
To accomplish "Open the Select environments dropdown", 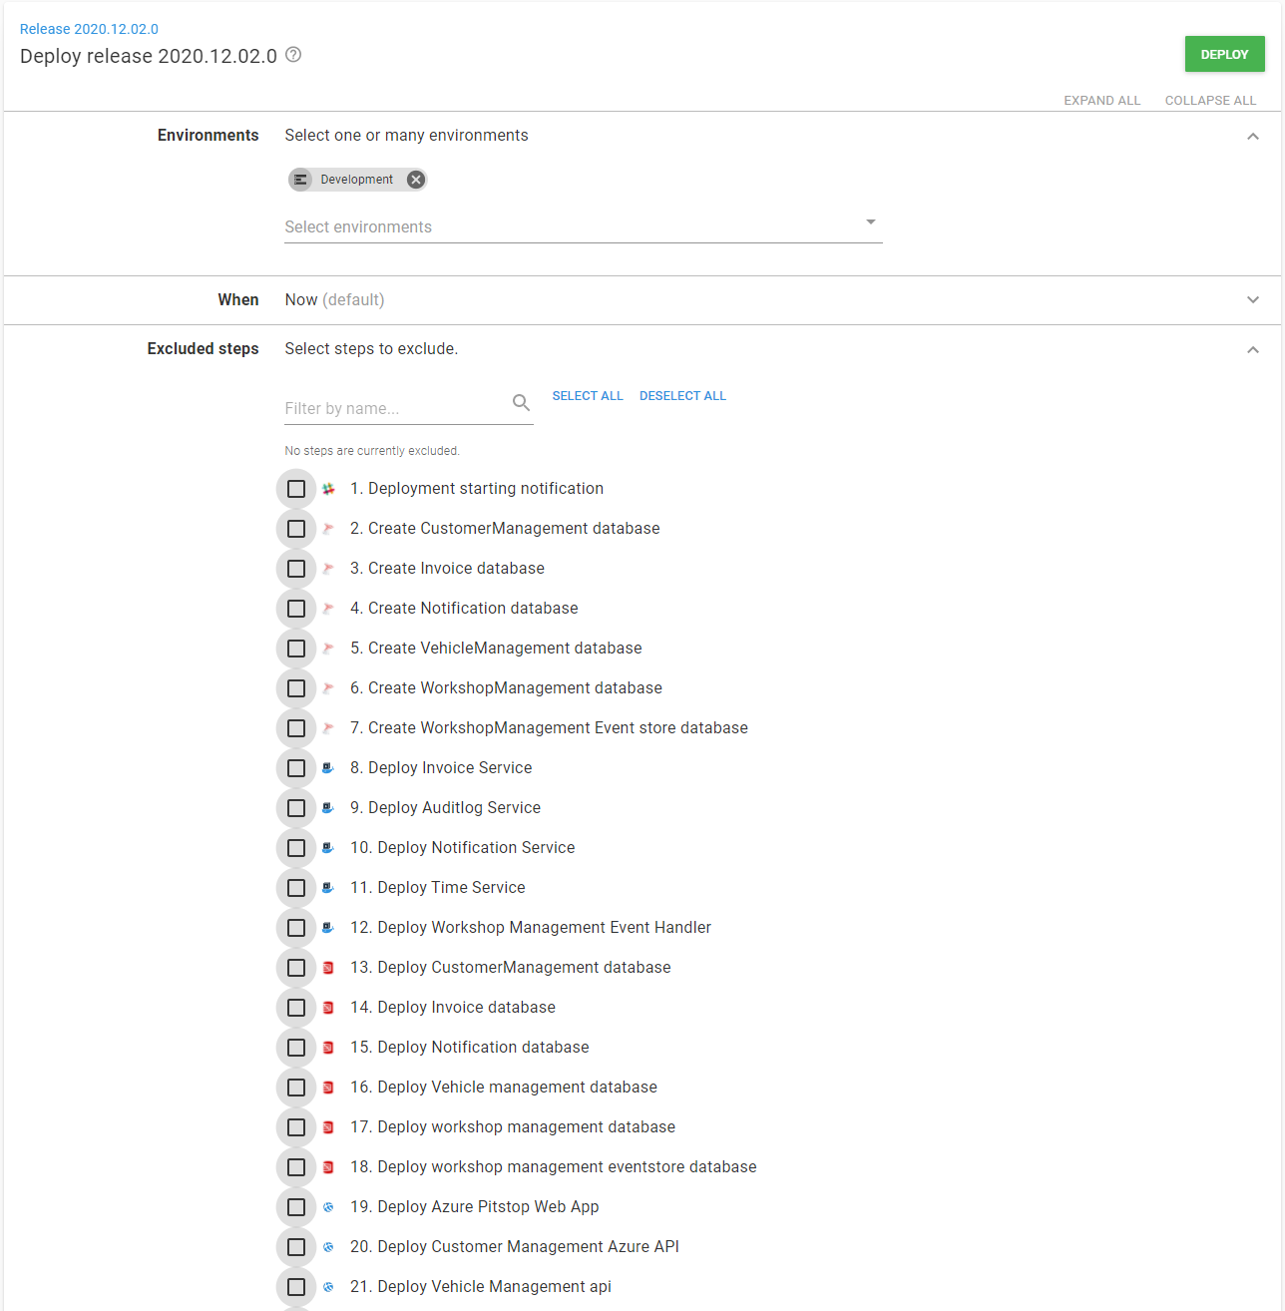I will [870, 221].
